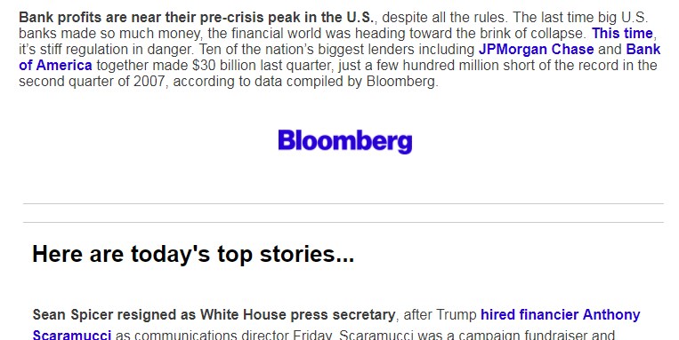Click the "second quarter of 2007" text

coord(93,81)
